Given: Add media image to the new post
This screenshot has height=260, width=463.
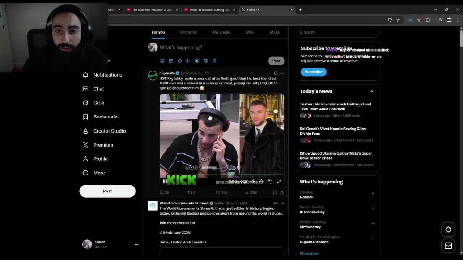Looking at the screenshot, I should [162, 61].
